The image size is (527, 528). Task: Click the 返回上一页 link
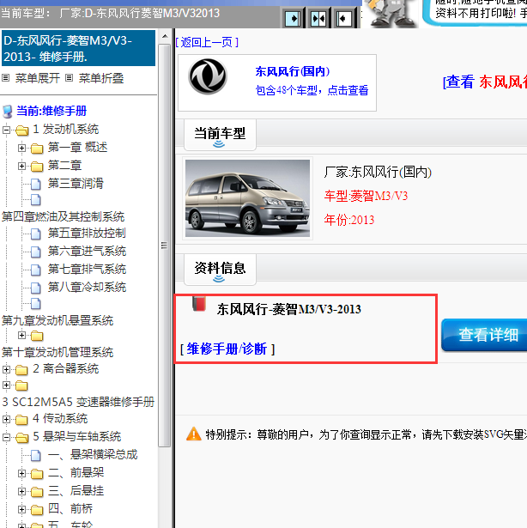[x=207, y=42]
